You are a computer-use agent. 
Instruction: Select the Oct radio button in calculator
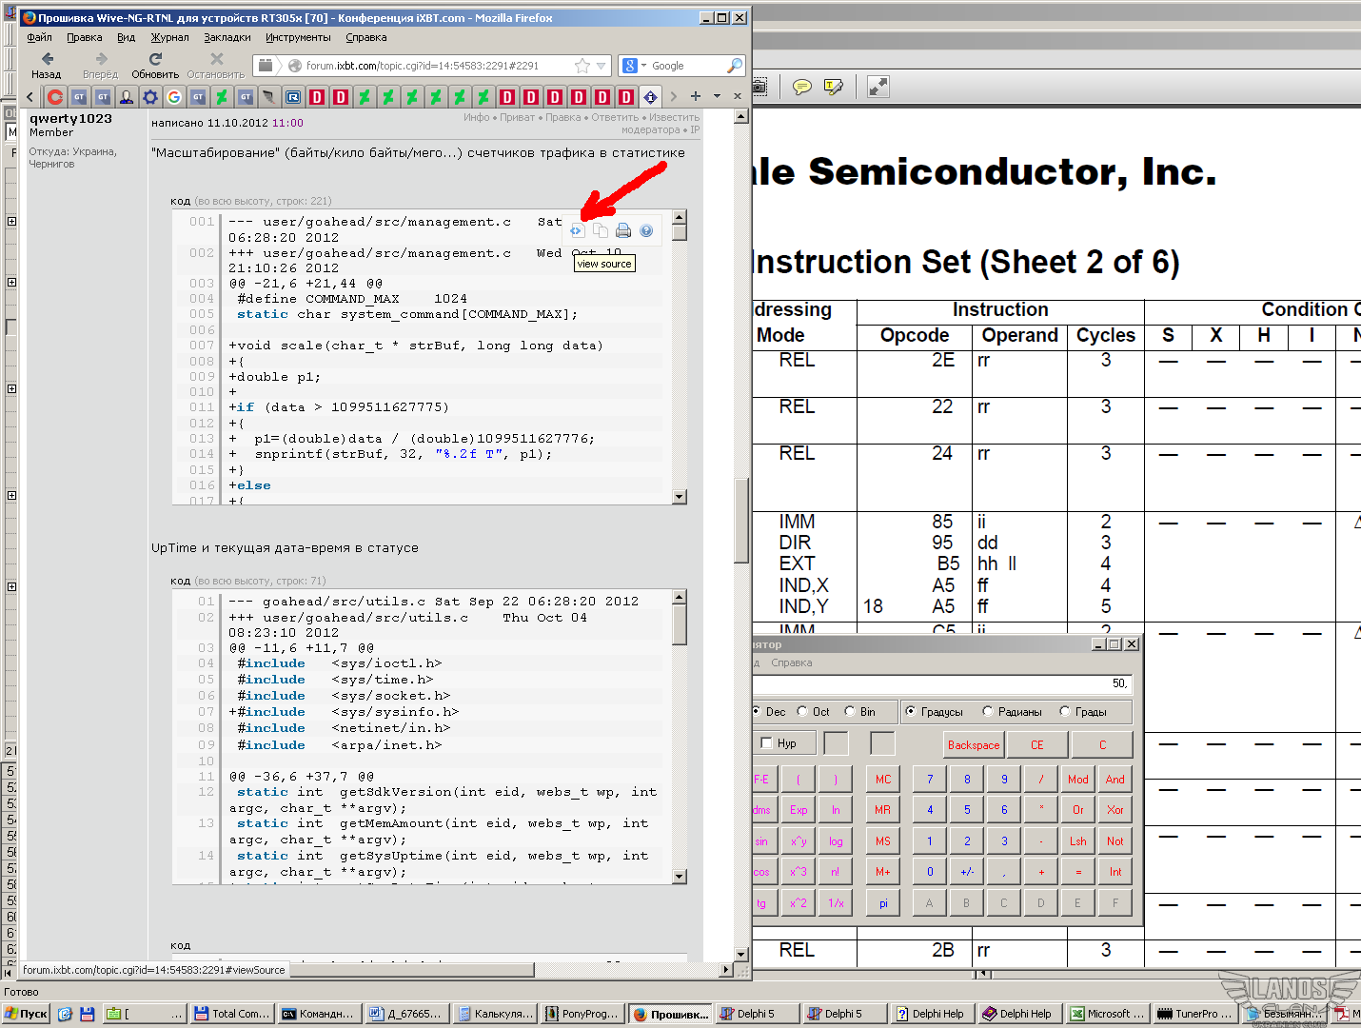coord(802,712)
